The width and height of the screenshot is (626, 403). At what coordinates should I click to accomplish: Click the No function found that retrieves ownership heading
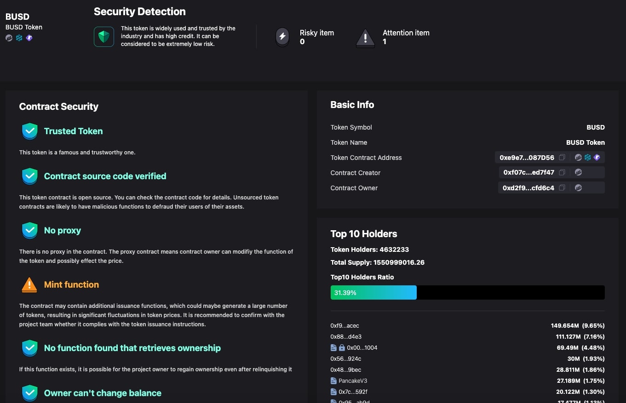pyautogui.click(x=132, y=348)
